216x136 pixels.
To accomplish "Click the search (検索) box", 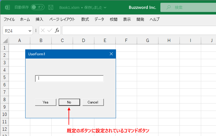I will tap(188, 7).
